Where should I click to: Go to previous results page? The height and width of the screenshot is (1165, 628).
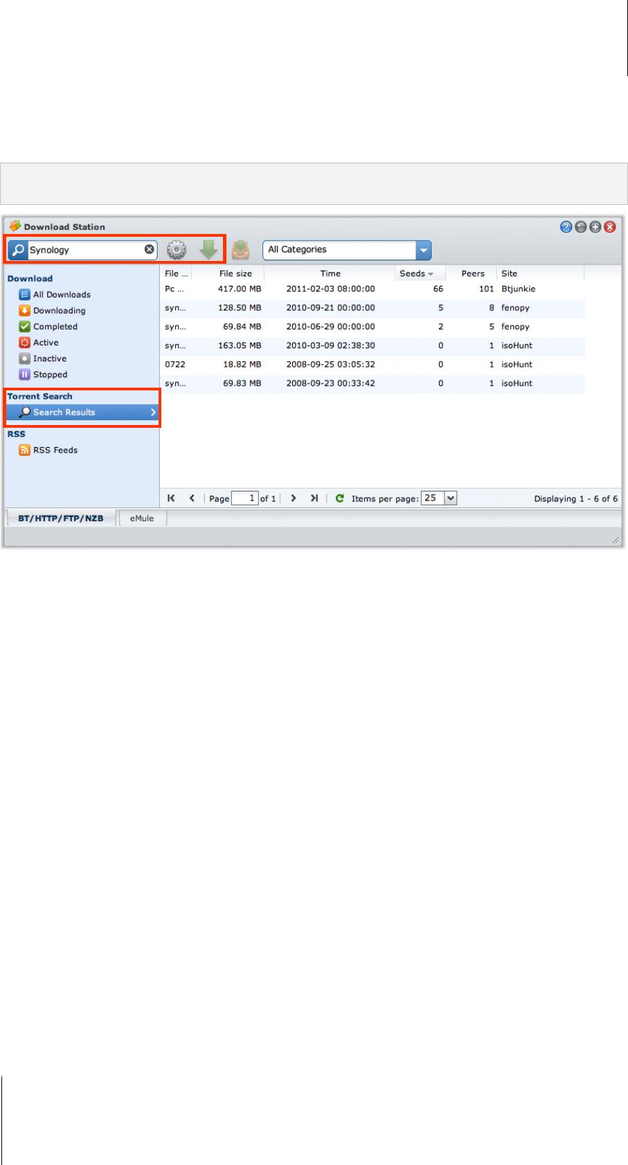click(192, 498)
